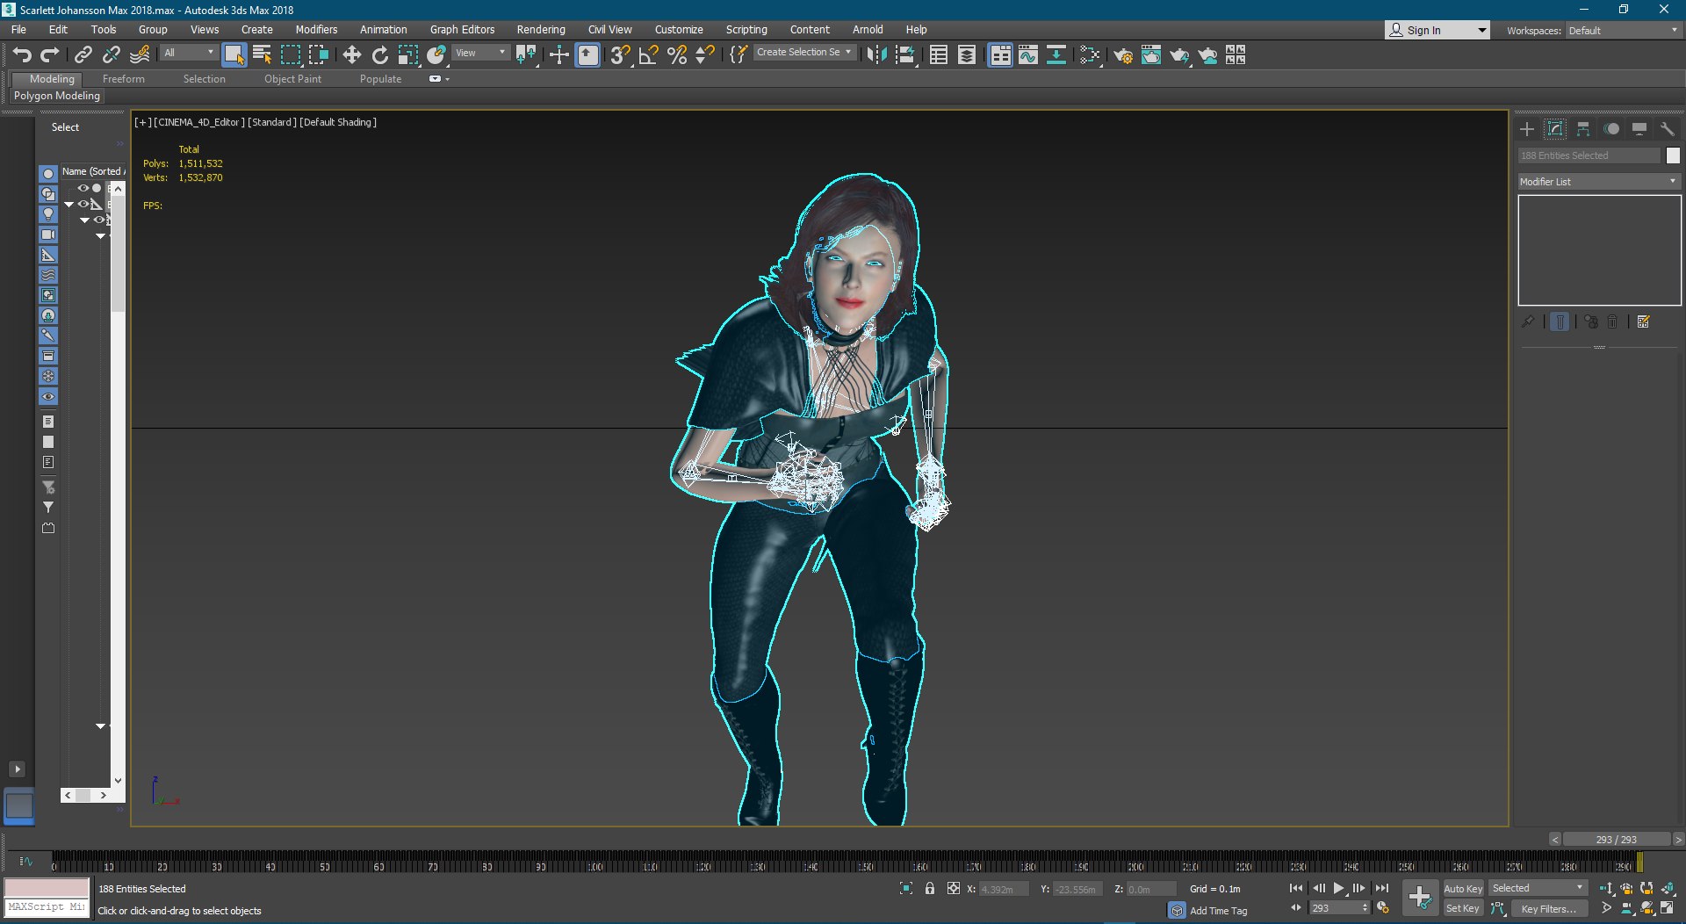
Task: Toggle Window/Crossing selection mode
Action: pyautogui.click(x=318, y=54)
